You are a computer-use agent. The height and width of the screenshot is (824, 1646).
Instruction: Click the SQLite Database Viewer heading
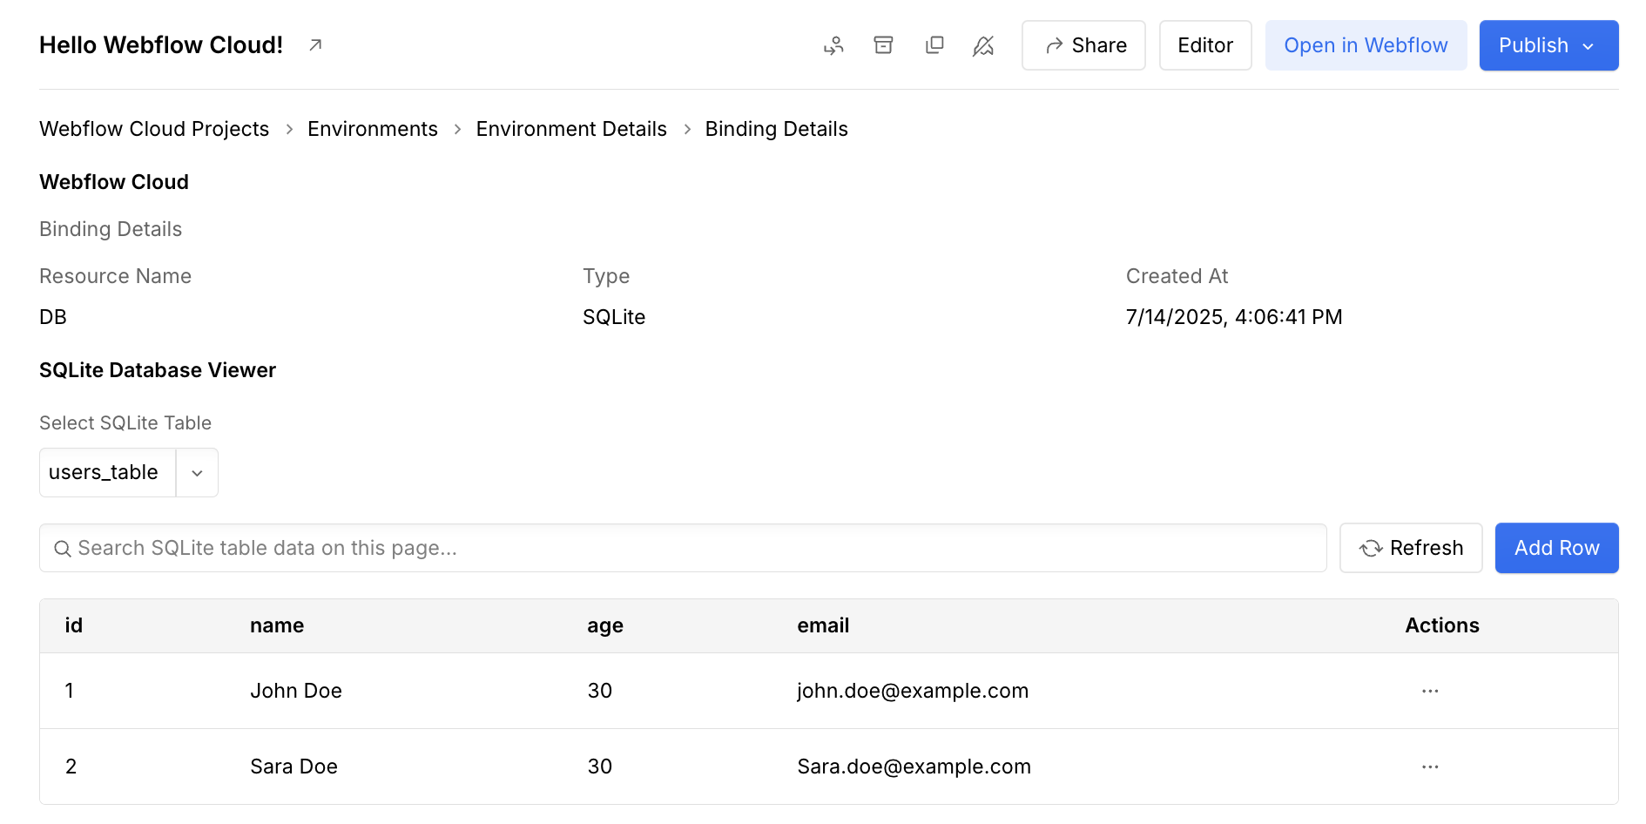pos(158,370)
